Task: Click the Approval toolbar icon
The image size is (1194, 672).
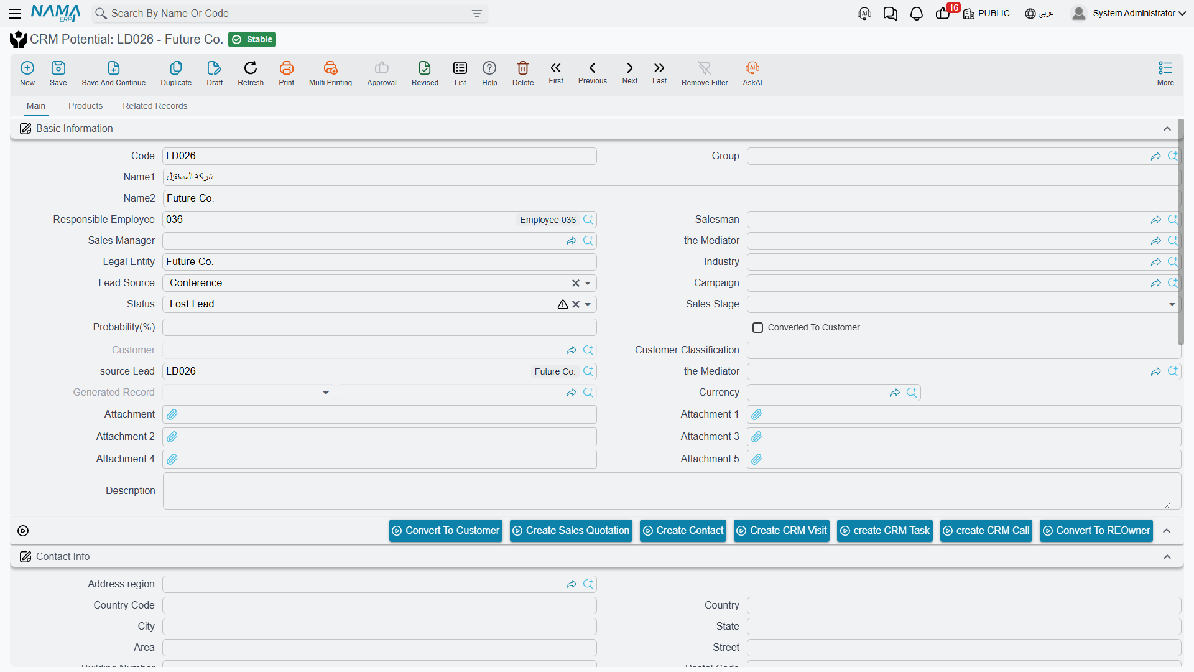Action: 382,73
